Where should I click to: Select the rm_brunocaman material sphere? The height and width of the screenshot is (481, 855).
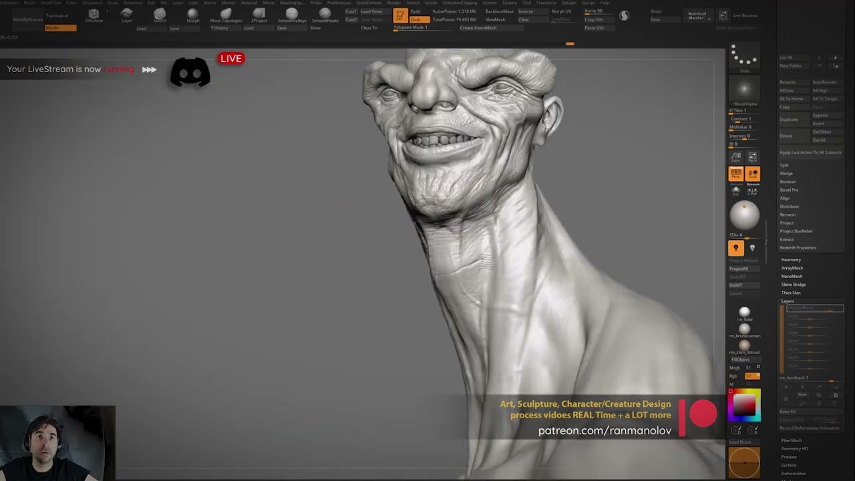pyautogui.click(x=744, y=329)
